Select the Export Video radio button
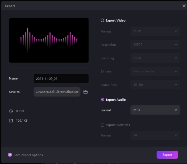 102,20
